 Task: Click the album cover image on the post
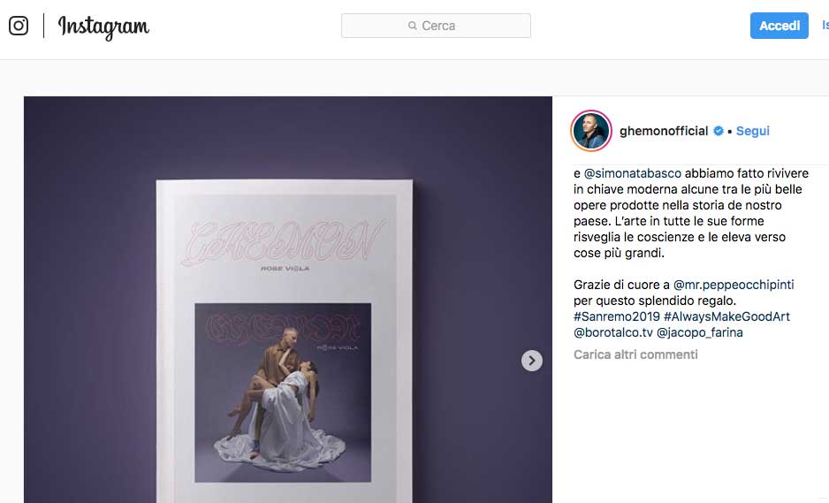coord(283,392)
